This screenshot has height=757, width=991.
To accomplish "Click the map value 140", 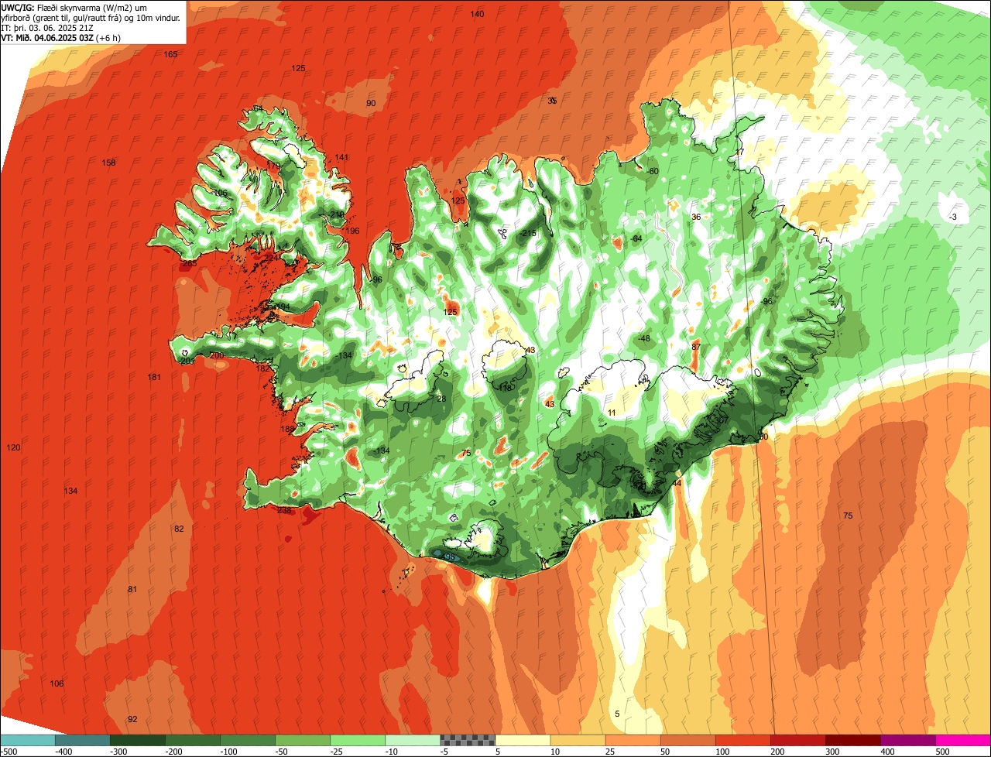I will pos(478,14).
